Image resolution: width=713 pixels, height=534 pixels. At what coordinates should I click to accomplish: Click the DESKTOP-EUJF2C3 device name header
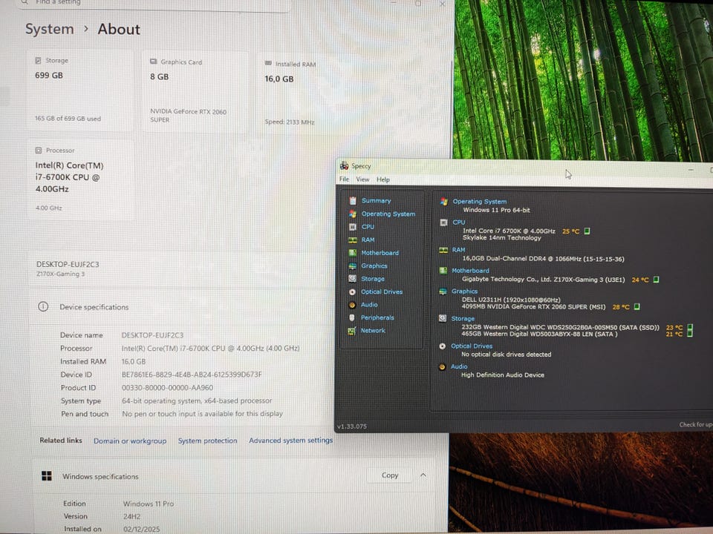(x=68, y=264)
